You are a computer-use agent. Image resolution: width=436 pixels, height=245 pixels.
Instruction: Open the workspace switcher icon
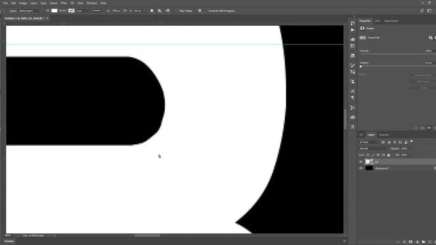[429, 11]
